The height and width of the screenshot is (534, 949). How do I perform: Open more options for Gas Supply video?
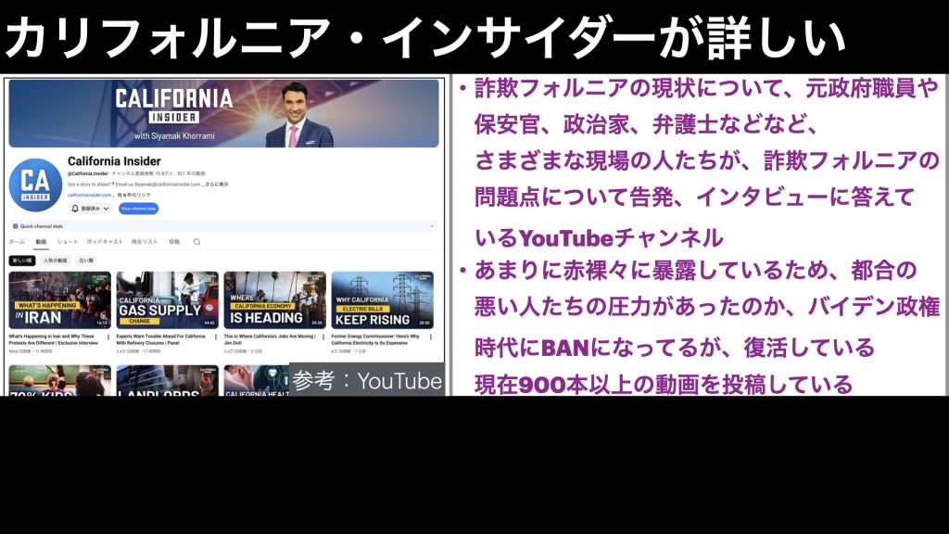click(x=216, y=337)
